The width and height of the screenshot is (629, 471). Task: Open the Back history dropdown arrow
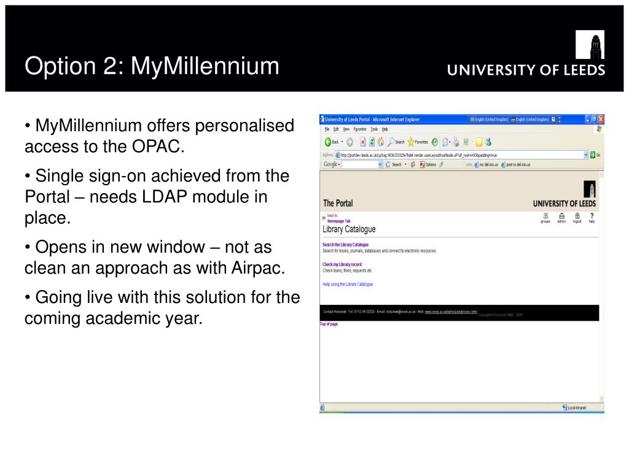(342, 142)
